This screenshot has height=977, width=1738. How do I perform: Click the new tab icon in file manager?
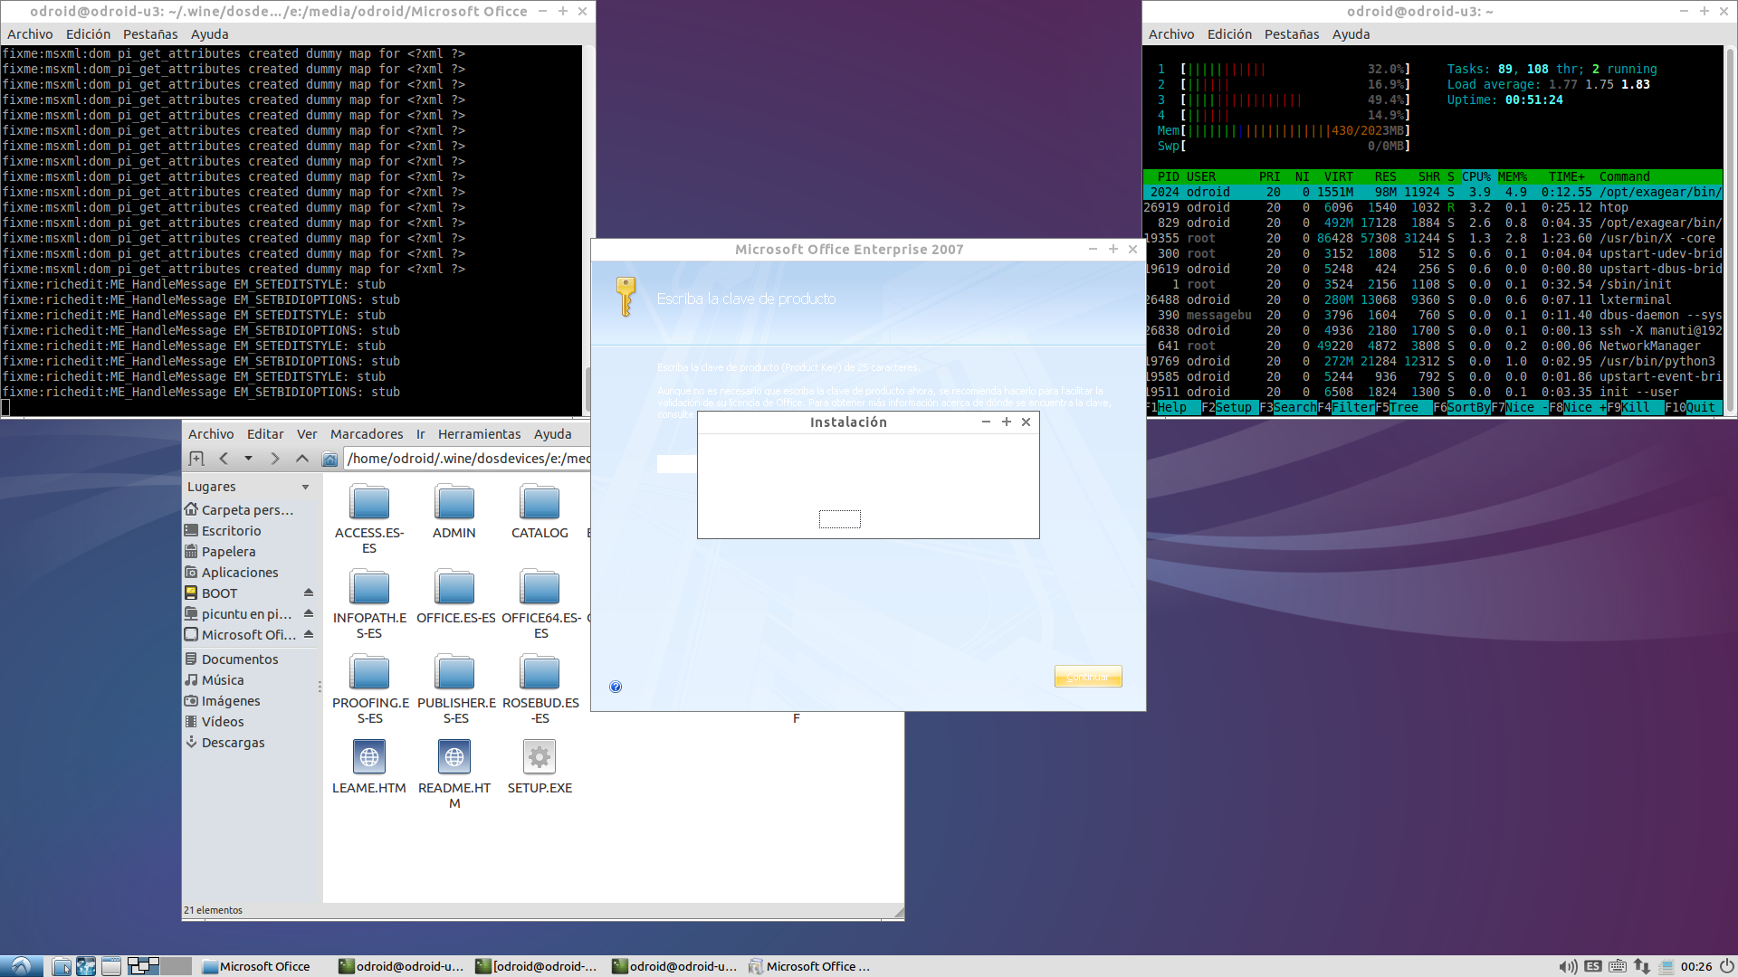(196, 459)
